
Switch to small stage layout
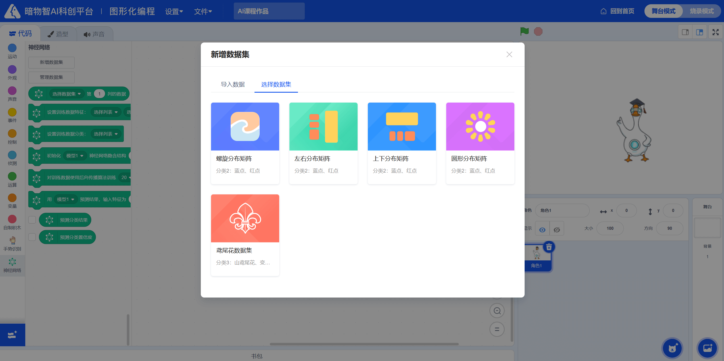point(685,32)
